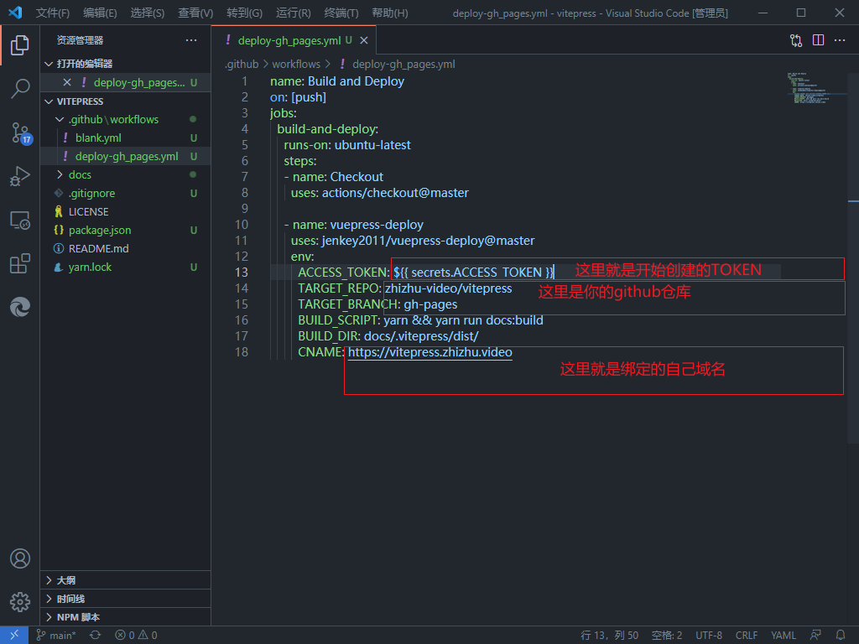Image resolution: width=859 pixels, height=644 pixels.
Task: Open notifications bell in status bar
Action: point(841,636)
